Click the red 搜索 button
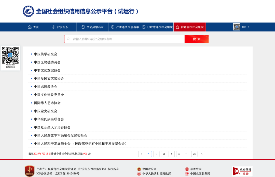This screenshot has width=275, height=177. pyautogui.click(x=196, y=39)
